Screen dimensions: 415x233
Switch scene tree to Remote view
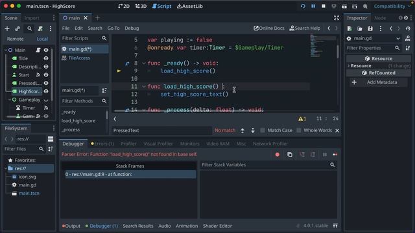point(15,39)
